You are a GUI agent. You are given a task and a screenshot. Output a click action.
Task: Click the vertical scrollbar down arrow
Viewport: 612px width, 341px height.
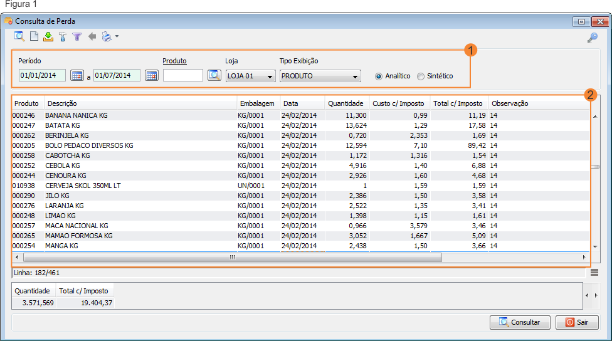(595, 246)
